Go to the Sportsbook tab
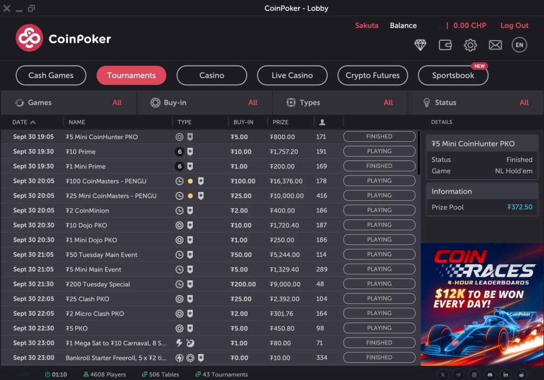 [453, 75]
